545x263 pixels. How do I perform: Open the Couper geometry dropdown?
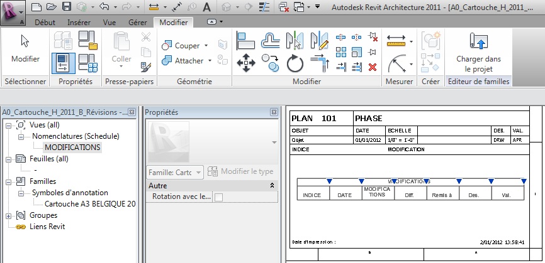(x=206, y=46)
